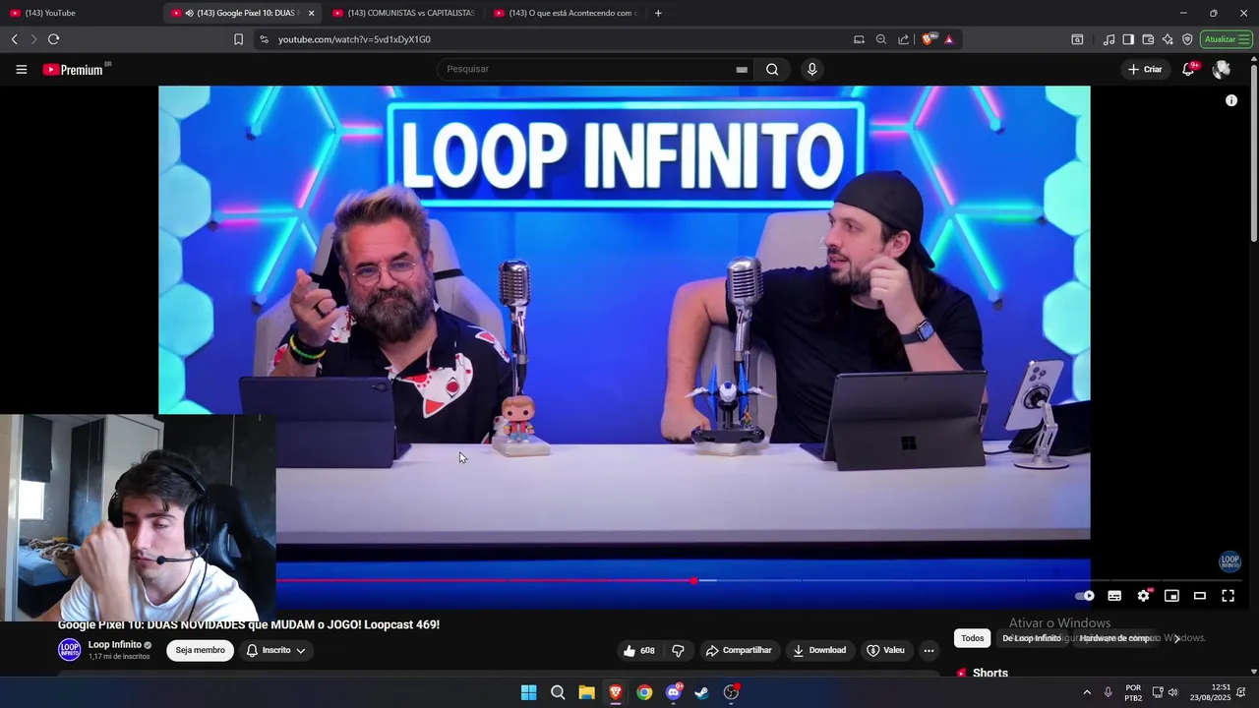Select the De Loop Infinito chip
This screenshot has height=708, width=1259.
click(x=1032, y=638)
